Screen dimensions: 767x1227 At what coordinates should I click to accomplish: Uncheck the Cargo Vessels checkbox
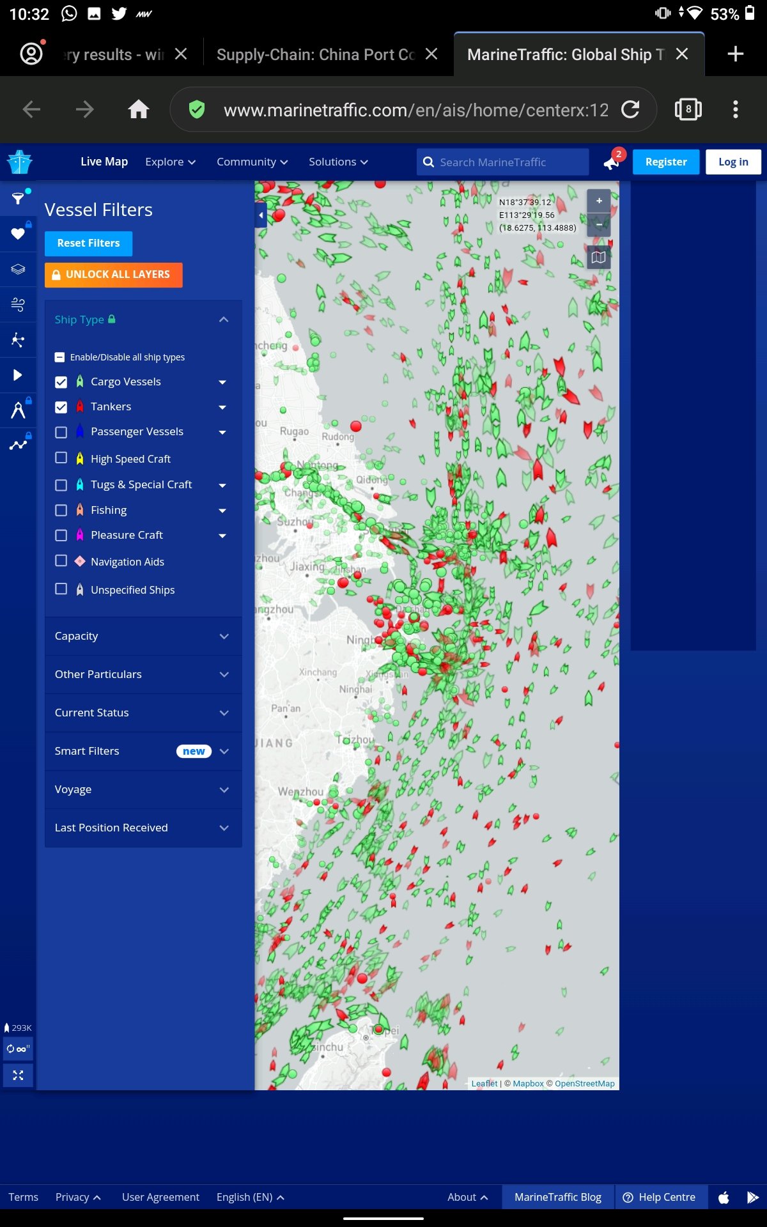pyautogui.click(x=61, y=382)
